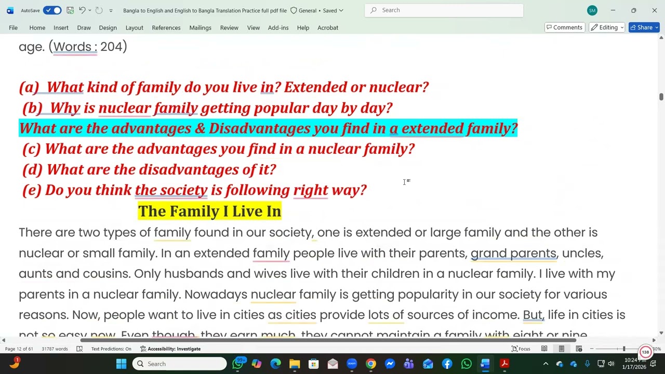The height and width of the screenshot is (374, 665).
Task: Open the Mailings tab
Action: [x=200, y=28]
